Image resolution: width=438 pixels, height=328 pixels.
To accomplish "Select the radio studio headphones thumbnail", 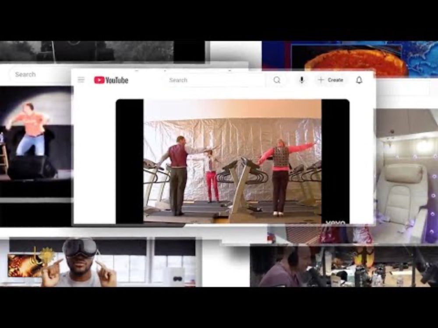I will coord(344,265).
